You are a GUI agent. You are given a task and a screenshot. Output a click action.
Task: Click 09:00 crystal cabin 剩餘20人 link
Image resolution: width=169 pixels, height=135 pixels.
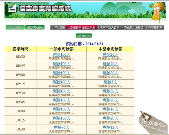pos(110,73)
